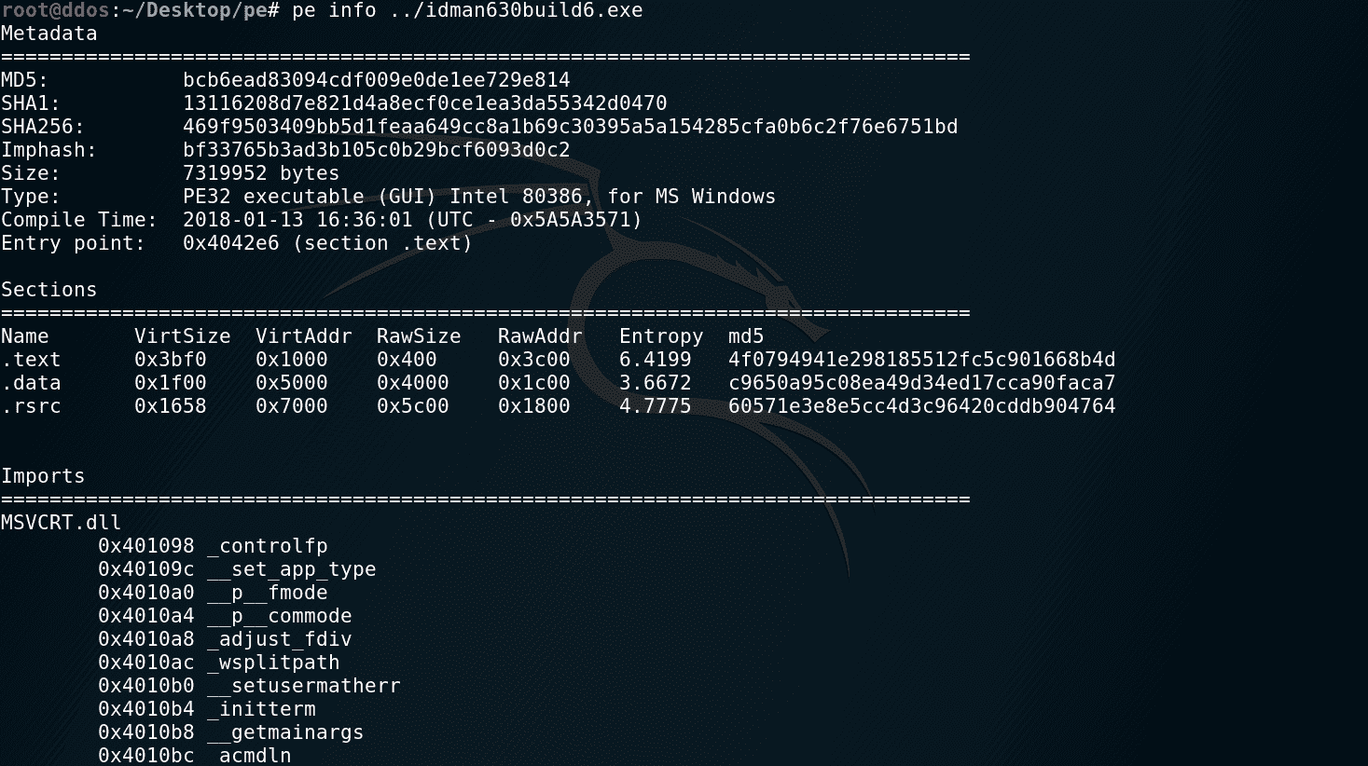
Task: Click the 'MSVCRT.dll' import library name
Action: (62, 523)
